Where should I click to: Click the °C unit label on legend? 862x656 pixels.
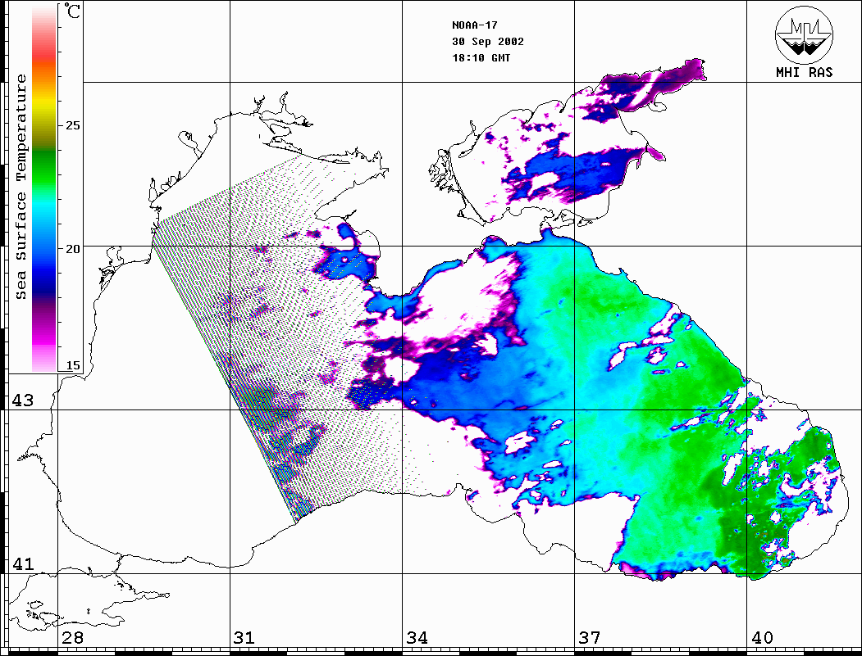click(x=72, y=11)
